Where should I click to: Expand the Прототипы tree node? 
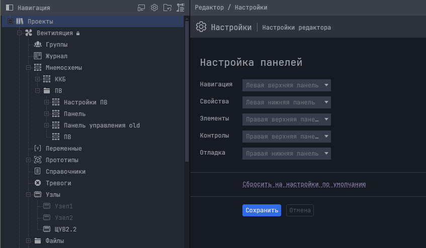(x=28, y=160)
